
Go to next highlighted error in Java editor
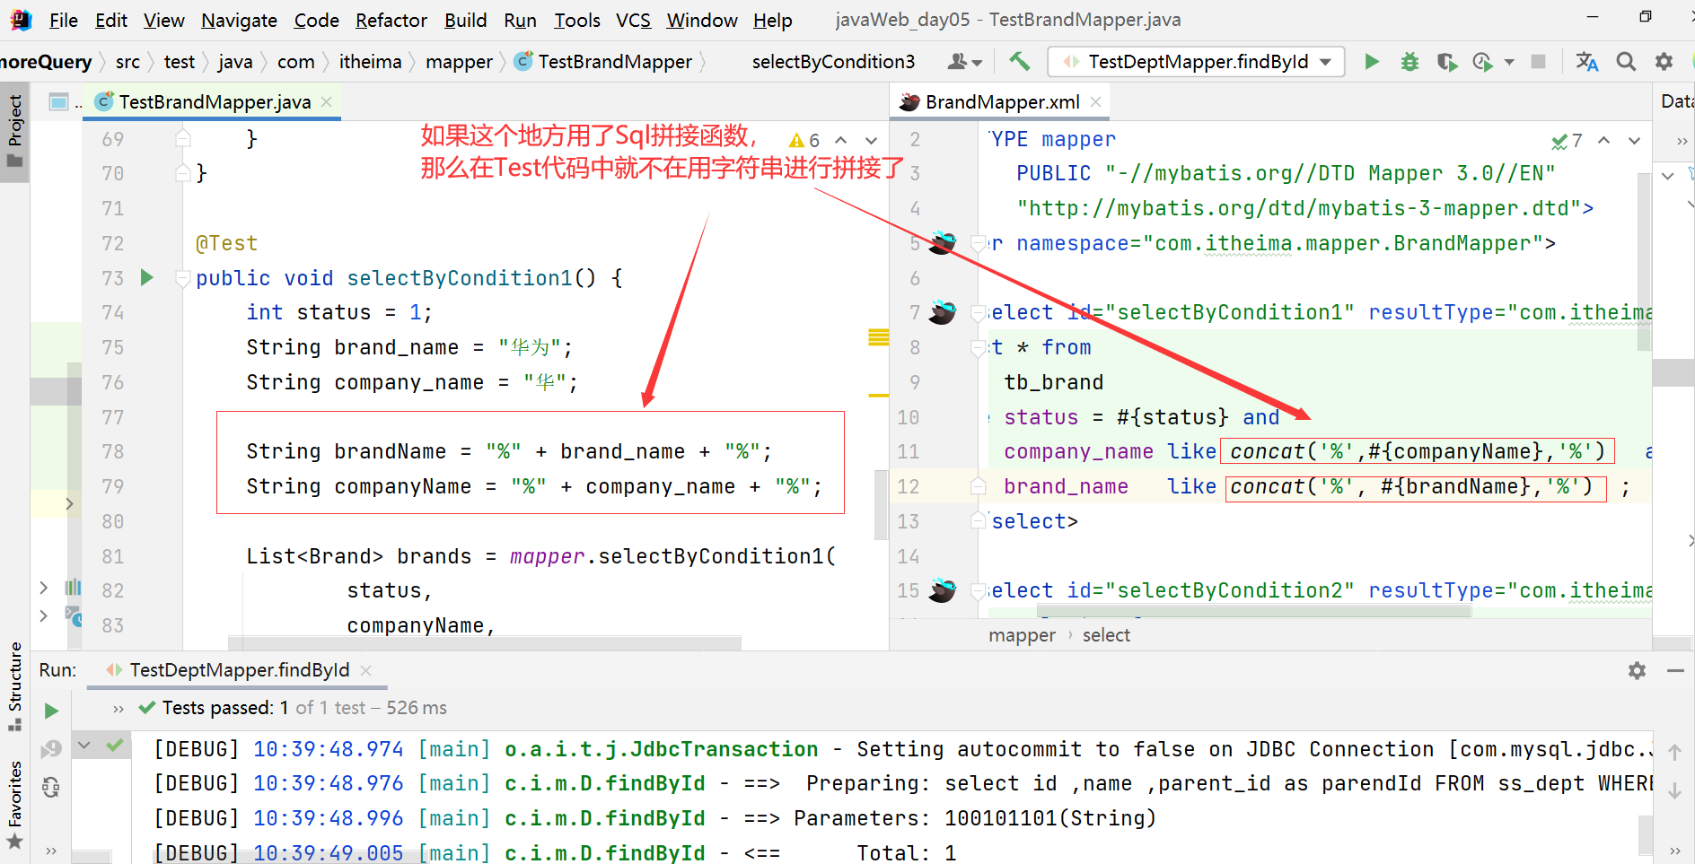tap(871, 140)
